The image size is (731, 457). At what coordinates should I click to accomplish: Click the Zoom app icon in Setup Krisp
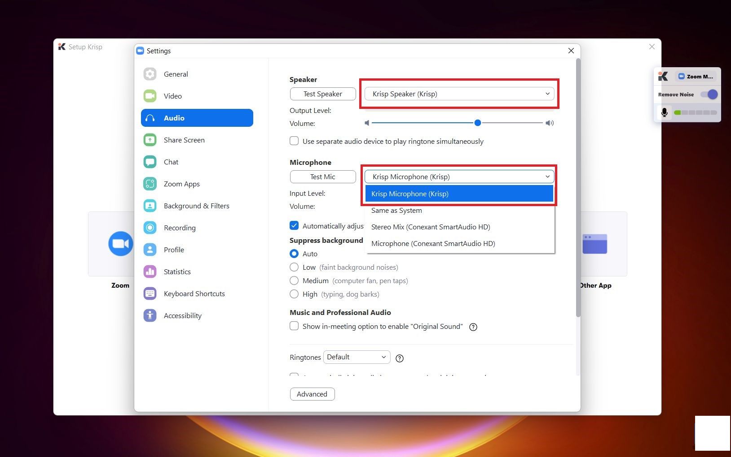120,244
